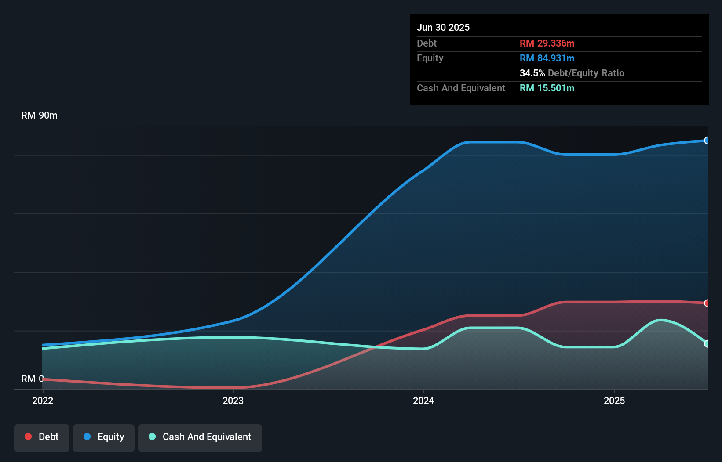Click the RM 84.931m Equity value
Viewport: 722px width, 462px height.
pyautogui.click(x=547, y=58)
